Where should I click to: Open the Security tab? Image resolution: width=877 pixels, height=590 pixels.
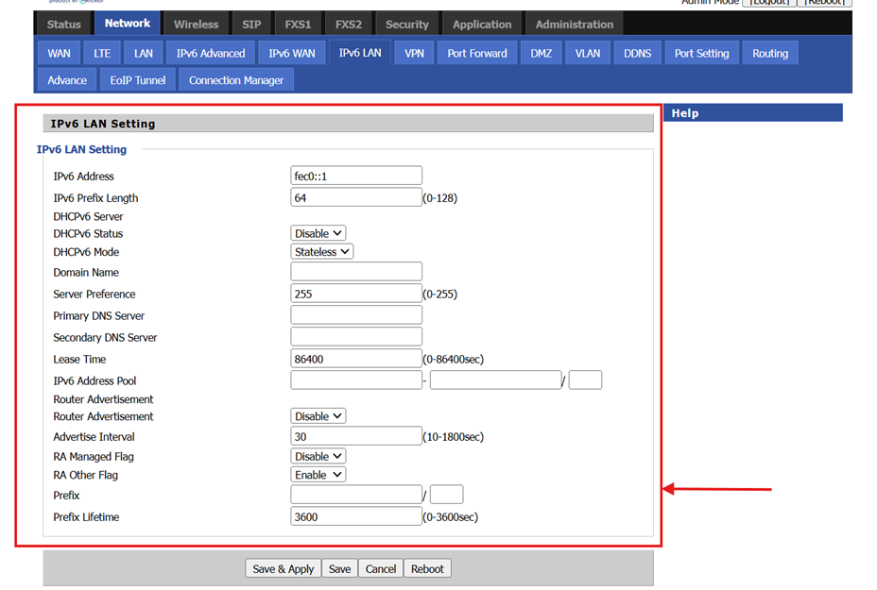[x=406, y=25]
